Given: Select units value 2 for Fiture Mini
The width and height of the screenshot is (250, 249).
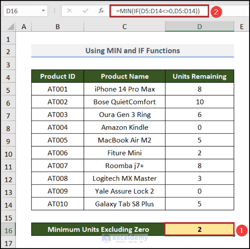Looking at the screenshot, I should point(200,153).
